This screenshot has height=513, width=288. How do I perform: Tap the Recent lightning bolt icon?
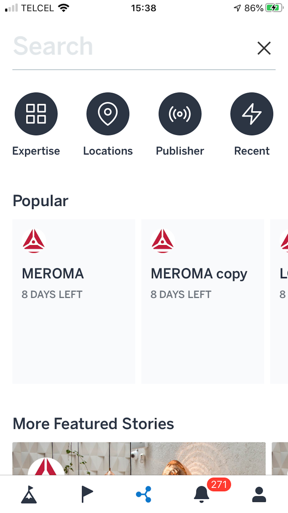coord(251,114)
